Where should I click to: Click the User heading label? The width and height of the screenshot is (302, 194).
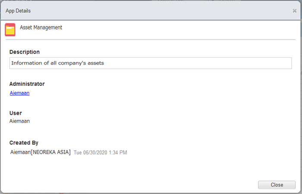click(x=16, y=113)
